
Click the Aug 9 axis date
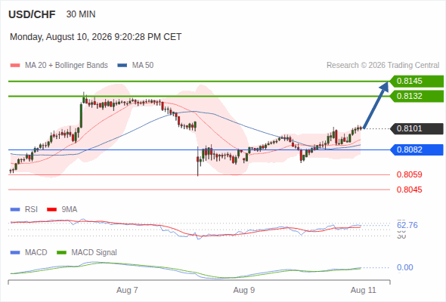point(244,290)
